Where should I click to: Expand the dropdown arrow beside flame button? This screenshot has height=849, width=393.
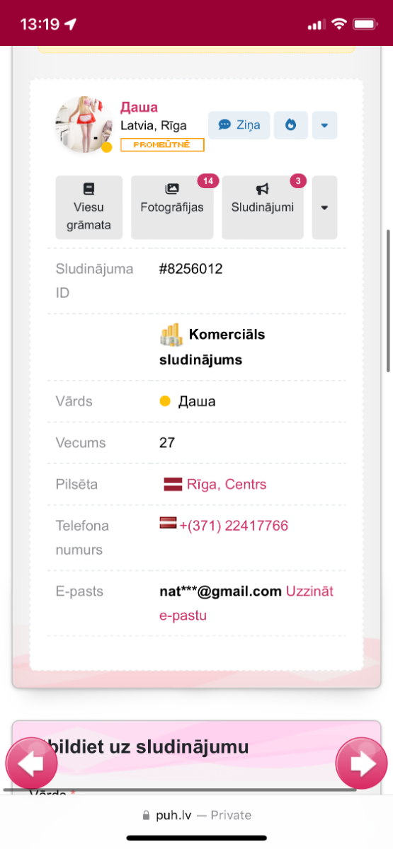[x=324, y=125]
